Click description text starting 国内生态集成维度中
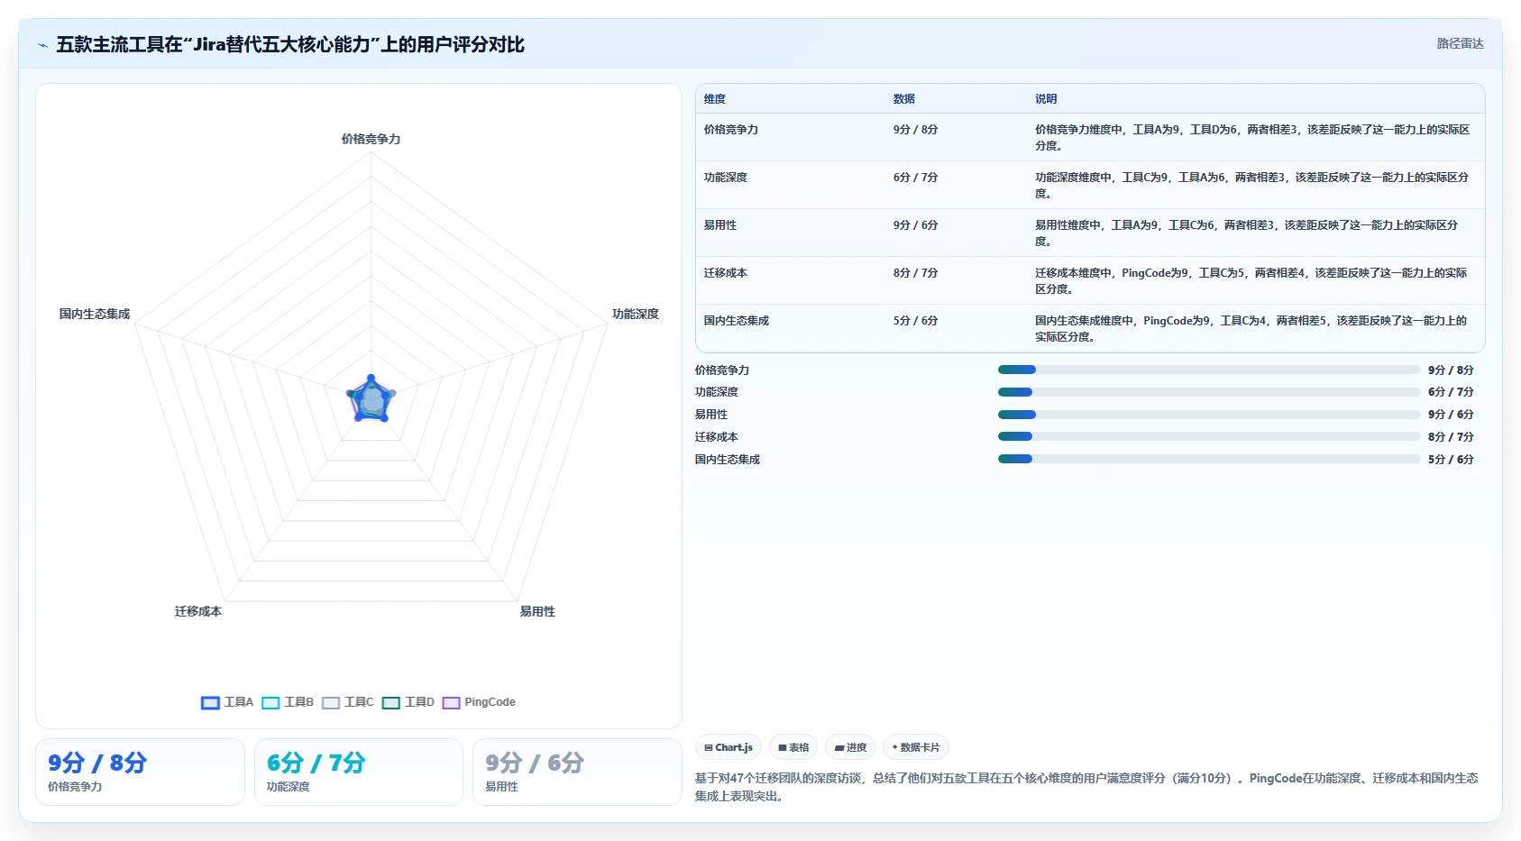The height and width of the screenshot is (841, 1521). (x=1252, y=329)
